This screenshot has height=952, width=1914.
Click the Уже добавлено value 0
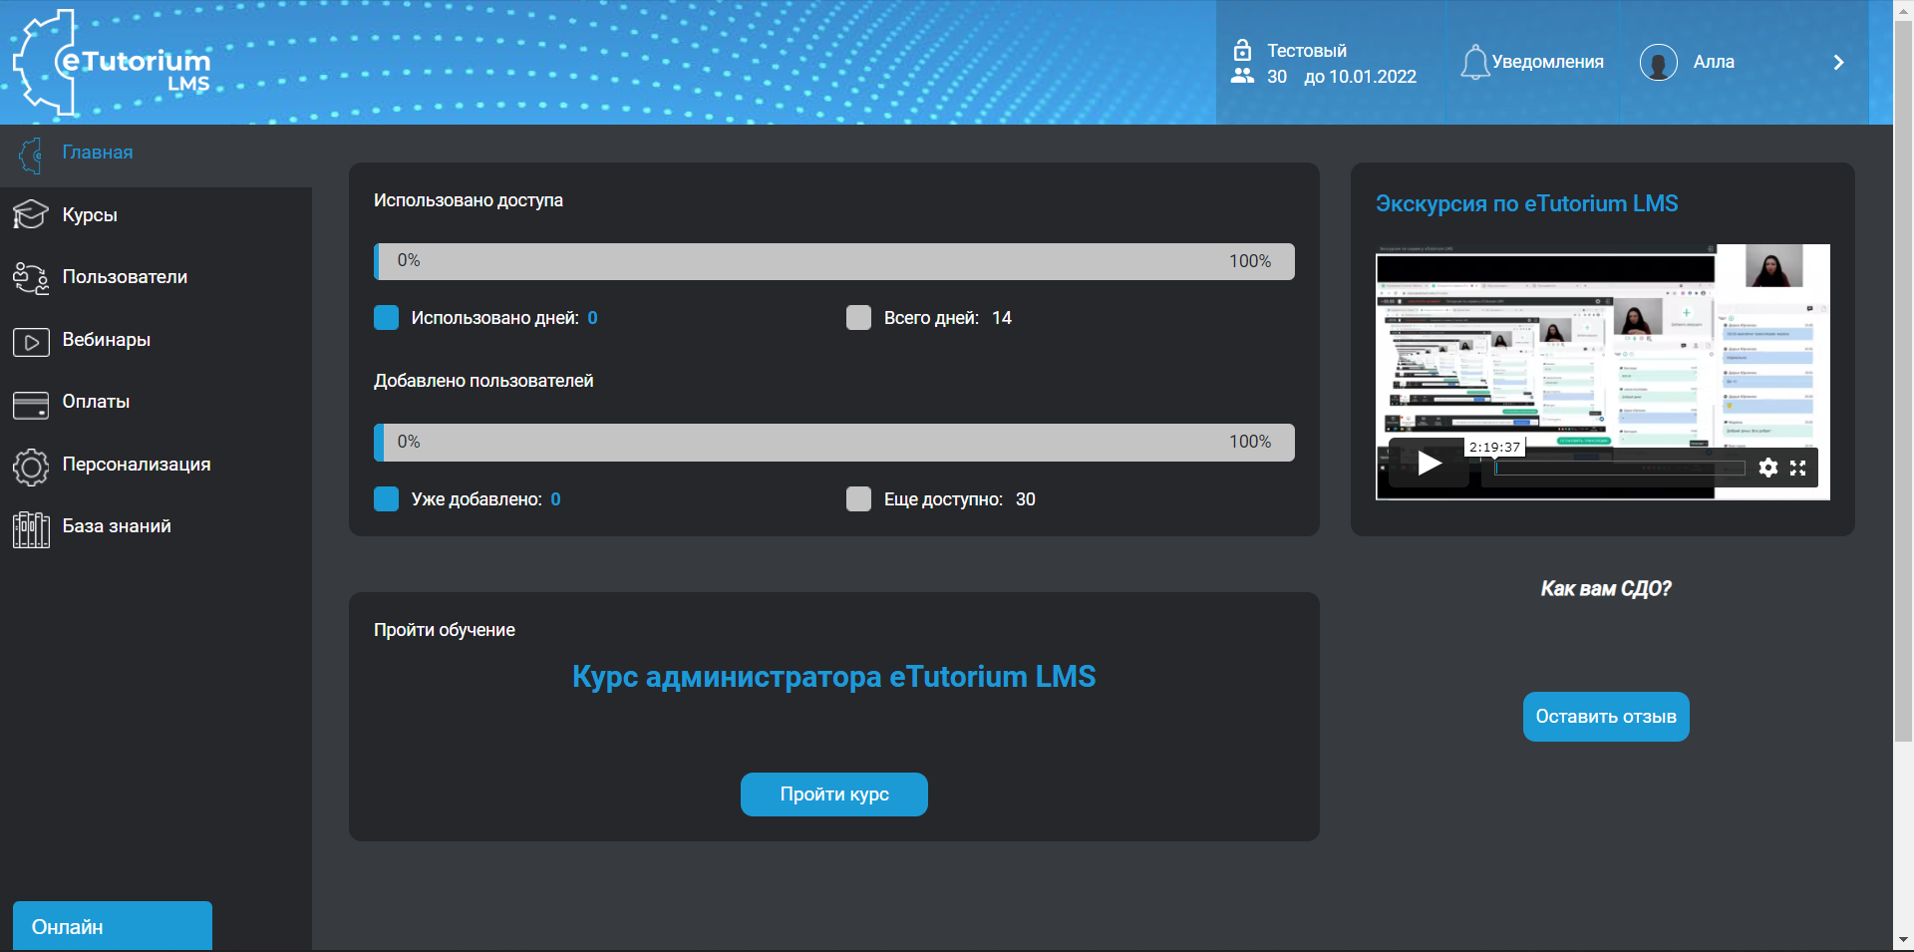[x=555, y=499]
